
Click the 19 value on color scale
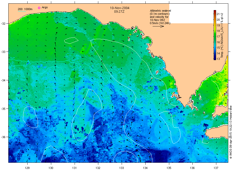[218, 25]
